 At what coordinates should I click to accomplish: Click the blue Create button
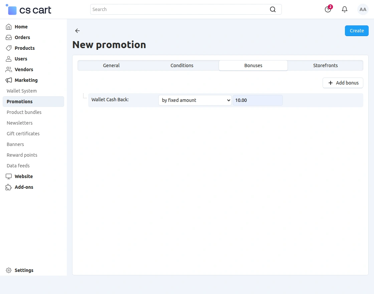[357, 31]
